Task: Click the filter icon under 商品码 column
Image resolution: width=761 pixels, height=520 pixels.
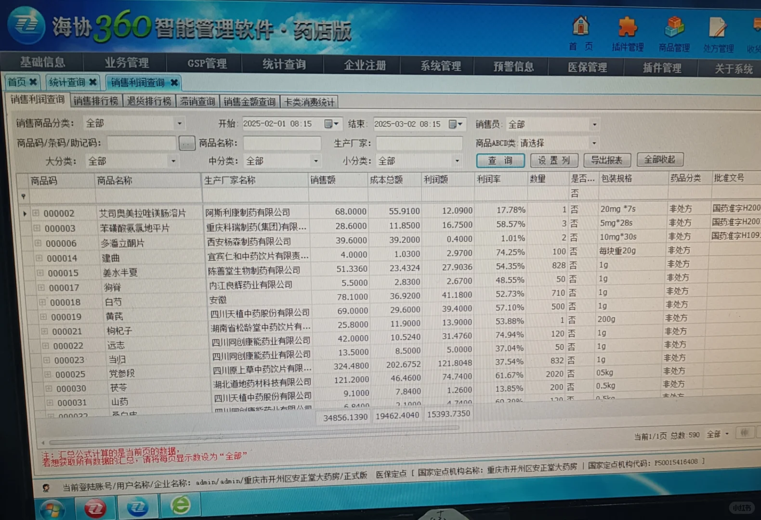Action: pos(23,196)
